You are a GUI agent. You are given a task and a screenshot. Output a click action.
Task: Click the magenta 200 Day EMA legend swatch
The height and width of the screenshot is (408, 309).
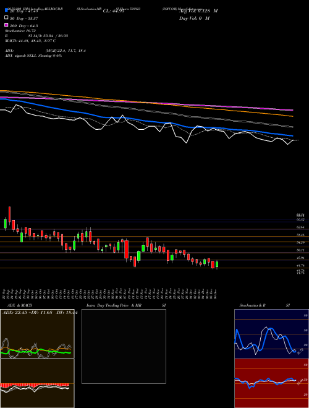[6, 25]
